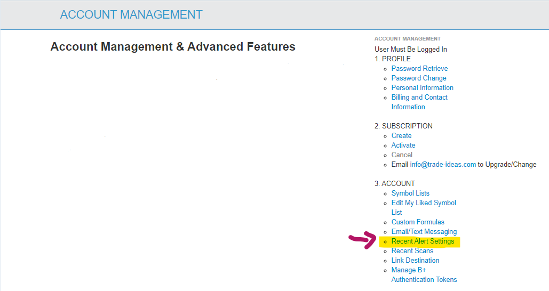
Task: Open the Password Retrieve link
Action: pos(419,69)
